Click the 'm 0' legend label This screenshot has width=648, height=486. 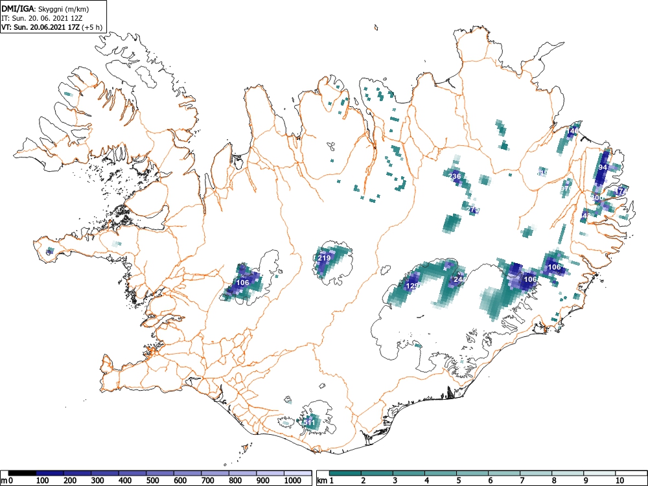(x=7, y=481)
